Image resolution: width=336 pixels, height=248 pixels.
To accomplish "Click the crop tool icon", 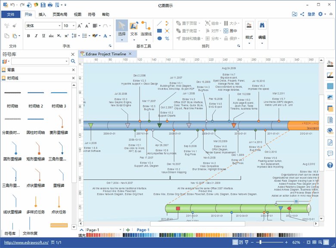I will click(167, 38).
